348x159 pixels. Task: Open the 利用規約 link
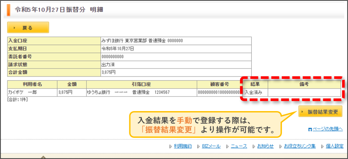pos(183,146)
